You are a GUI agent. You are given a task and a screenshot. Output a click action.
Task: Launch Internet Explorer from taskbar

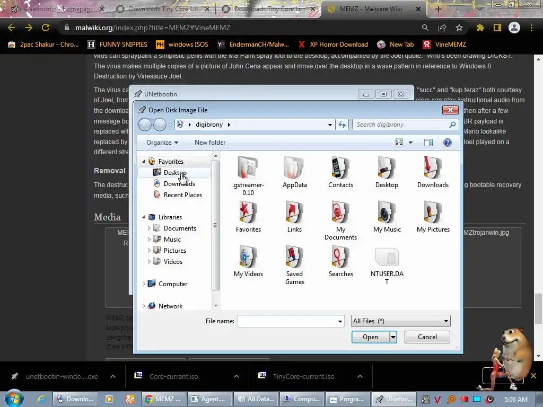pyautogui.click(x=41, y=399)
